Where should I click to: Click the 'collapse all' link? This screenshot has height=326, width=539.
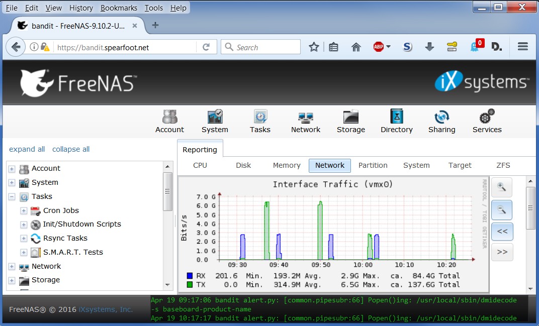point(71,149)
